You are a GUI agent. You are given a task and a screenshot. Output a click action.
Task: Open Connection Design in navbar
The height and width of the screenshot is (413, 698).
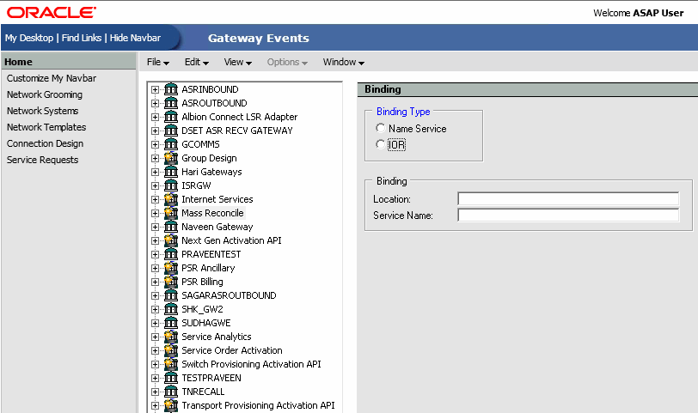[x=45, y=143]
